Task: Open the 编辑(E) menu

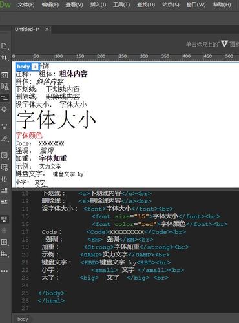Action: [50, 5]
